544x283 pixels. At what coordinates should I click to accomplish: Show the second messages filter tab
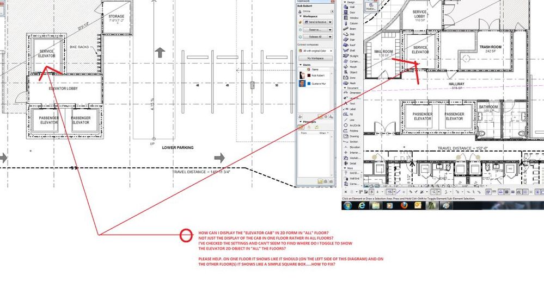pos(309,127)
